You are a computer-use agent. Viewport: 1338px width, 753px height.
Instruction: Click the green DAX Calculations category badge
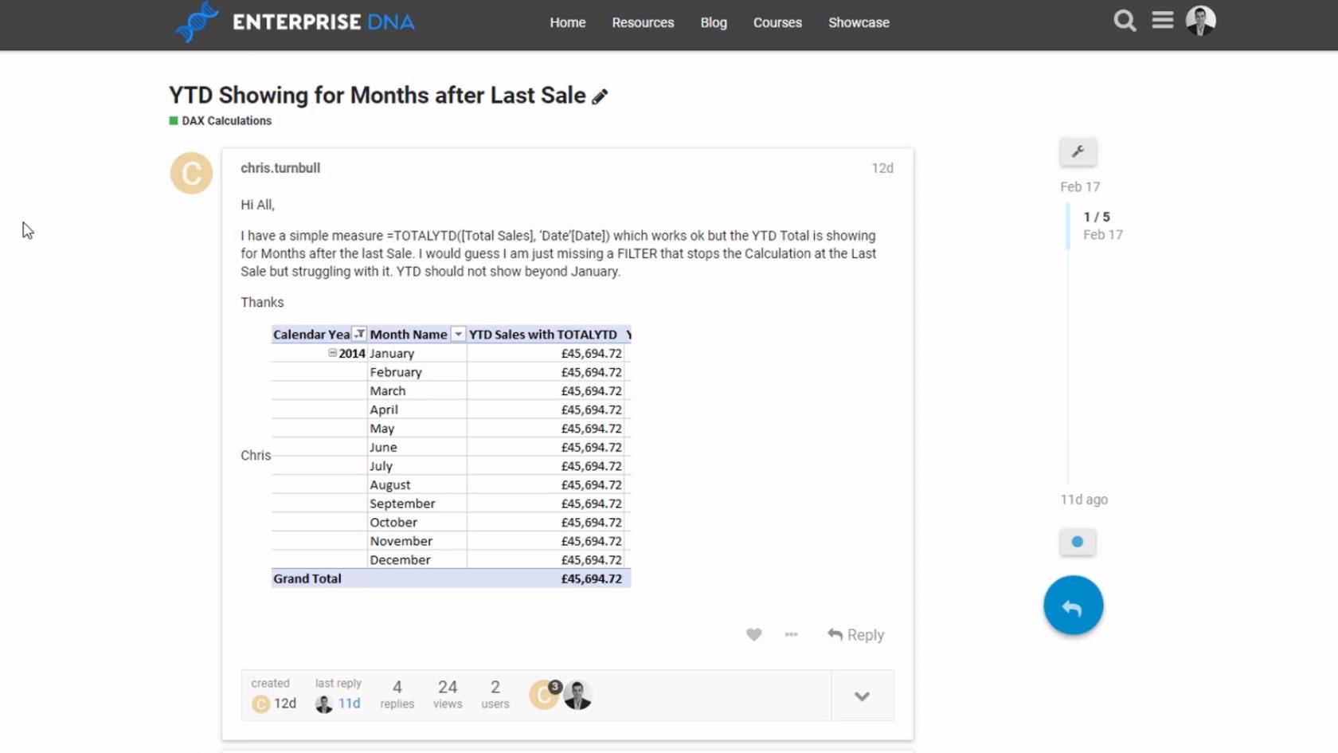pyautogui.click(x=174, y=121)
